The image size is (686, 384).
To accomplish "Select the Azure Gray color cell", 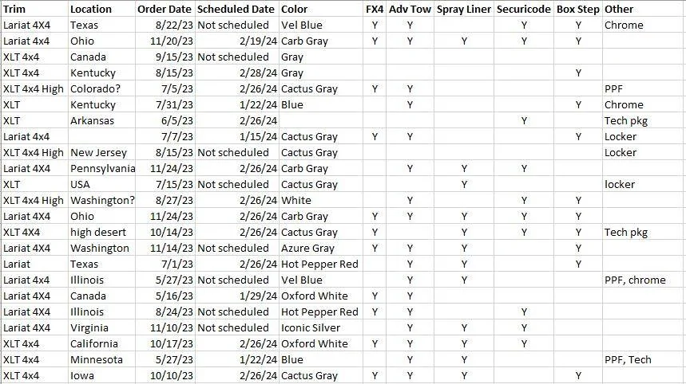I will pos(321,249).
